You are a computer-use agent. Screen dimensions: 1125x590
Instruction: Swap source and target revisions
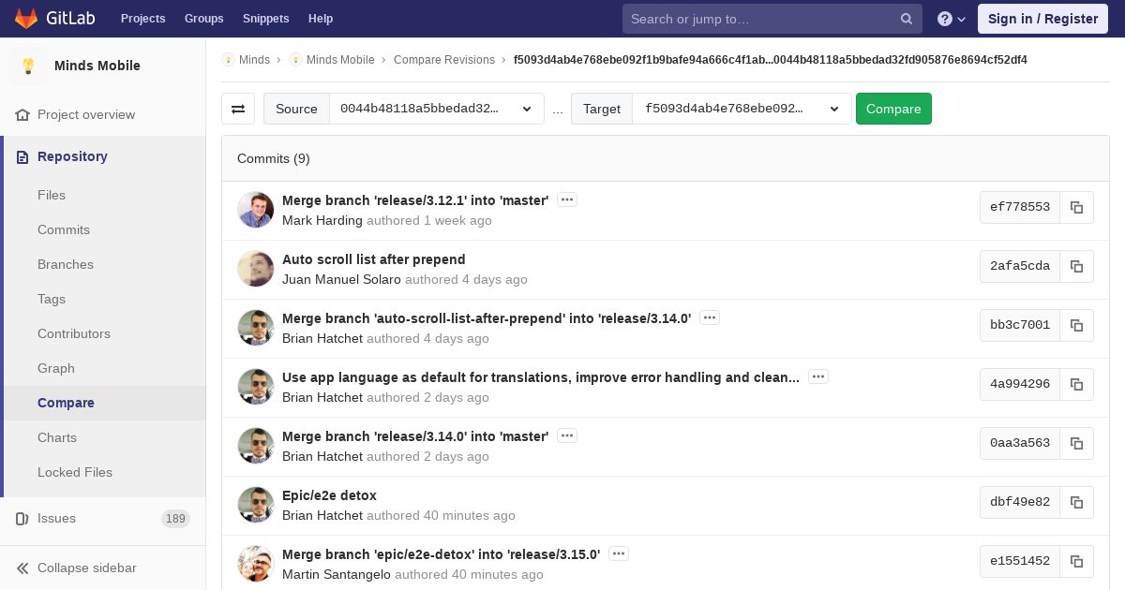[x=238, y=109]
